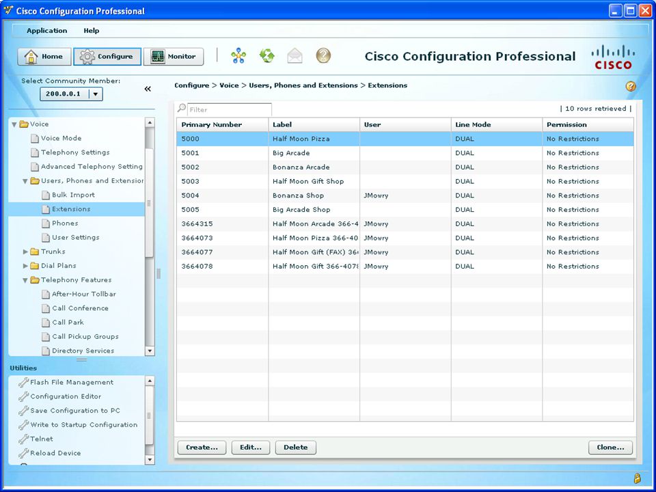Click the filter magnifier icon

(x=182, y=109)
